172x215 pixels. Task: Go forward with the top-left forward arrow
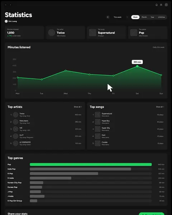click(x=10, y=5)
